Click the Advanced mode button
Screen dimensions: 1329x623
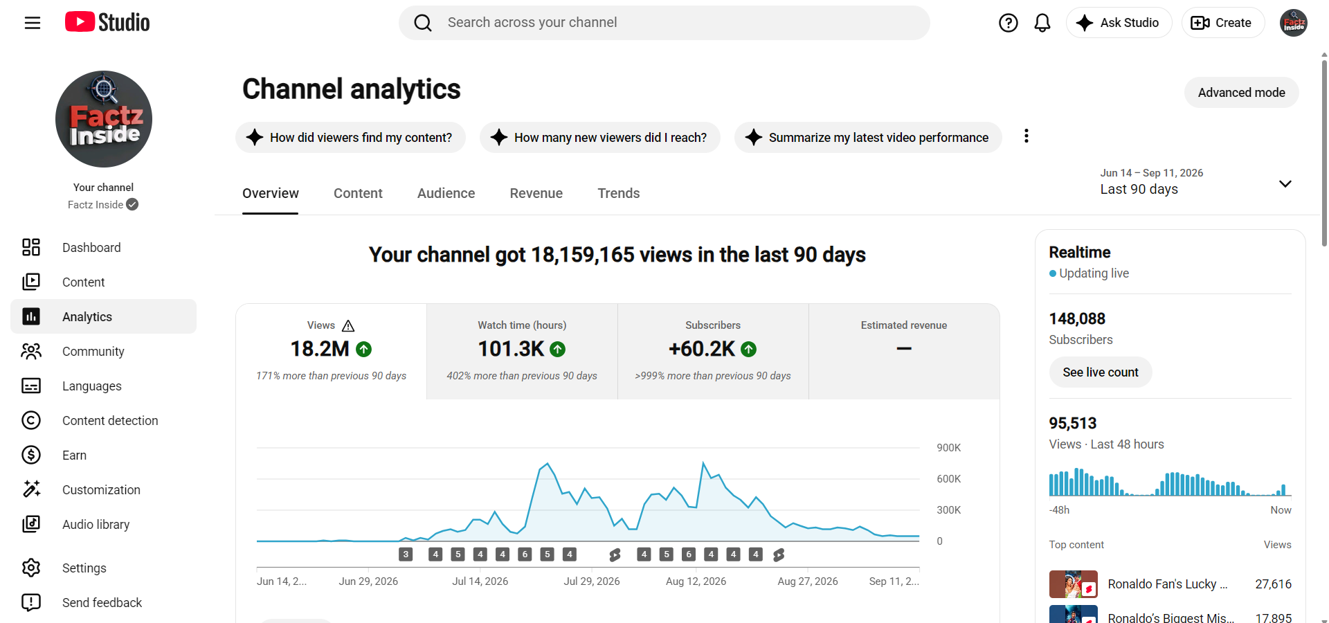pyautogui.click(x=1241, y=93)
